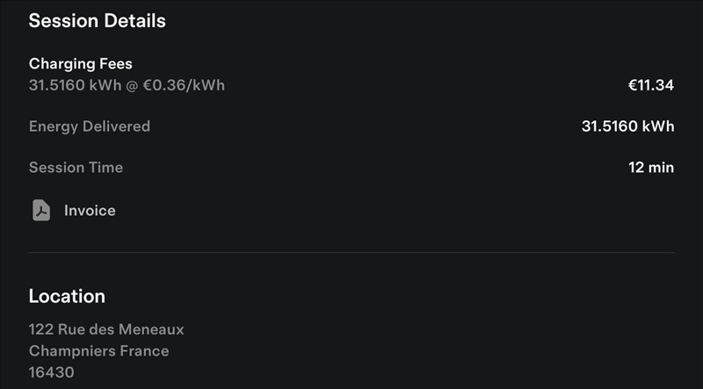
Task: Click the divider line above Location
Action: [351, 253]
